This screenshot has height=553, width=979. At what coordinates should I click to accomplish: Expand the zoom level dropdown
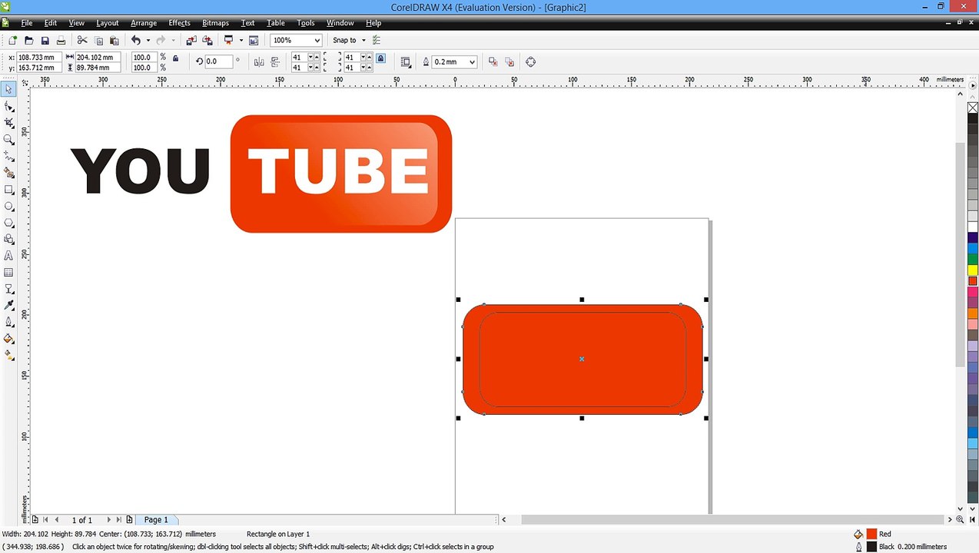(x=317, y=40)
